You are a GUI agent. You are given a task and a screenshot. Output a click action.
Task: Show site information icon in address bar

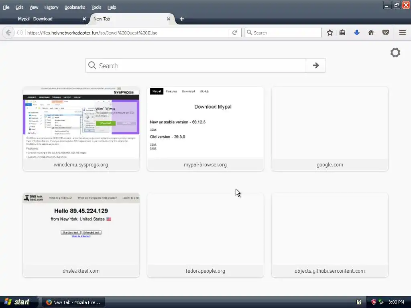tap(20, 33)
